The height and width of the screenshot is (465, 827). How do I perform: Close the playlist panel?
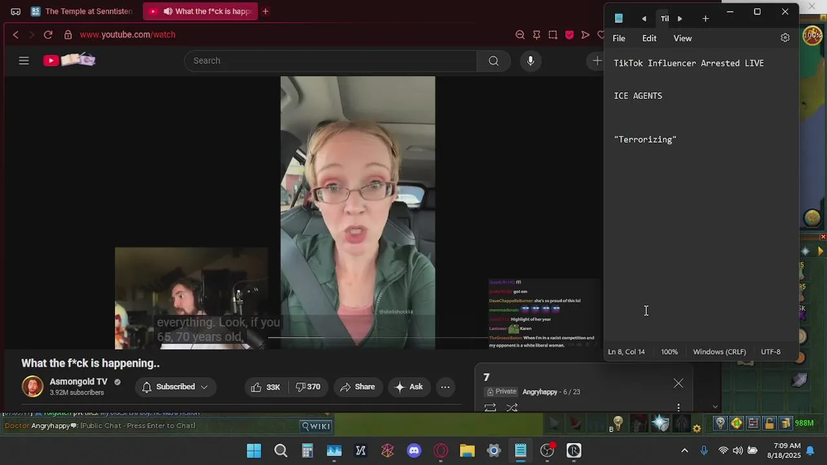(x=678, y=384)
